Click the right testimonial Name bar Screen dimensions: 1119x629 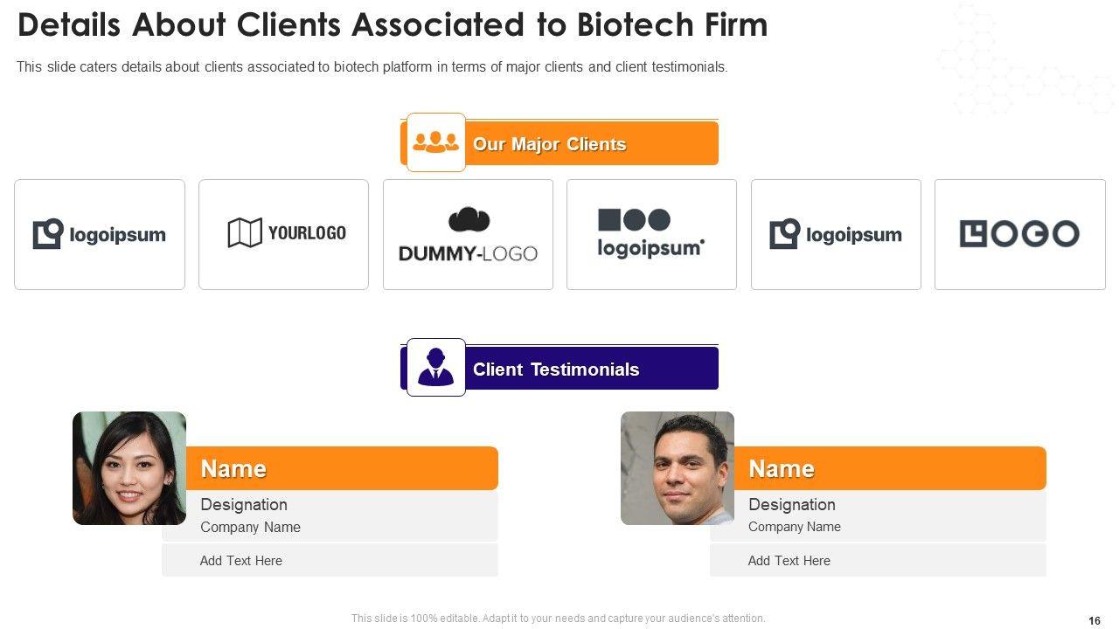click(x=889, y=469)
